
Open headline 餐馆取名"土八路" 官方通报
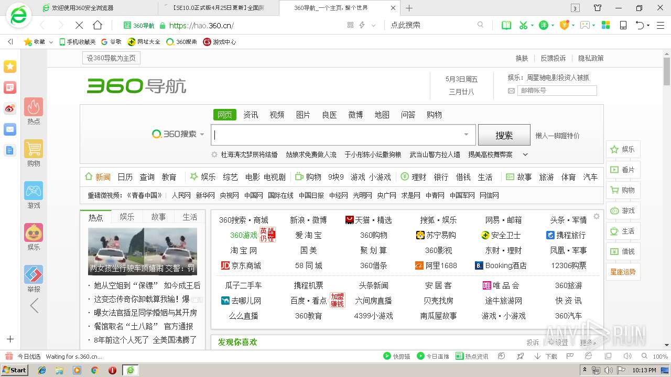click(144, 326)
